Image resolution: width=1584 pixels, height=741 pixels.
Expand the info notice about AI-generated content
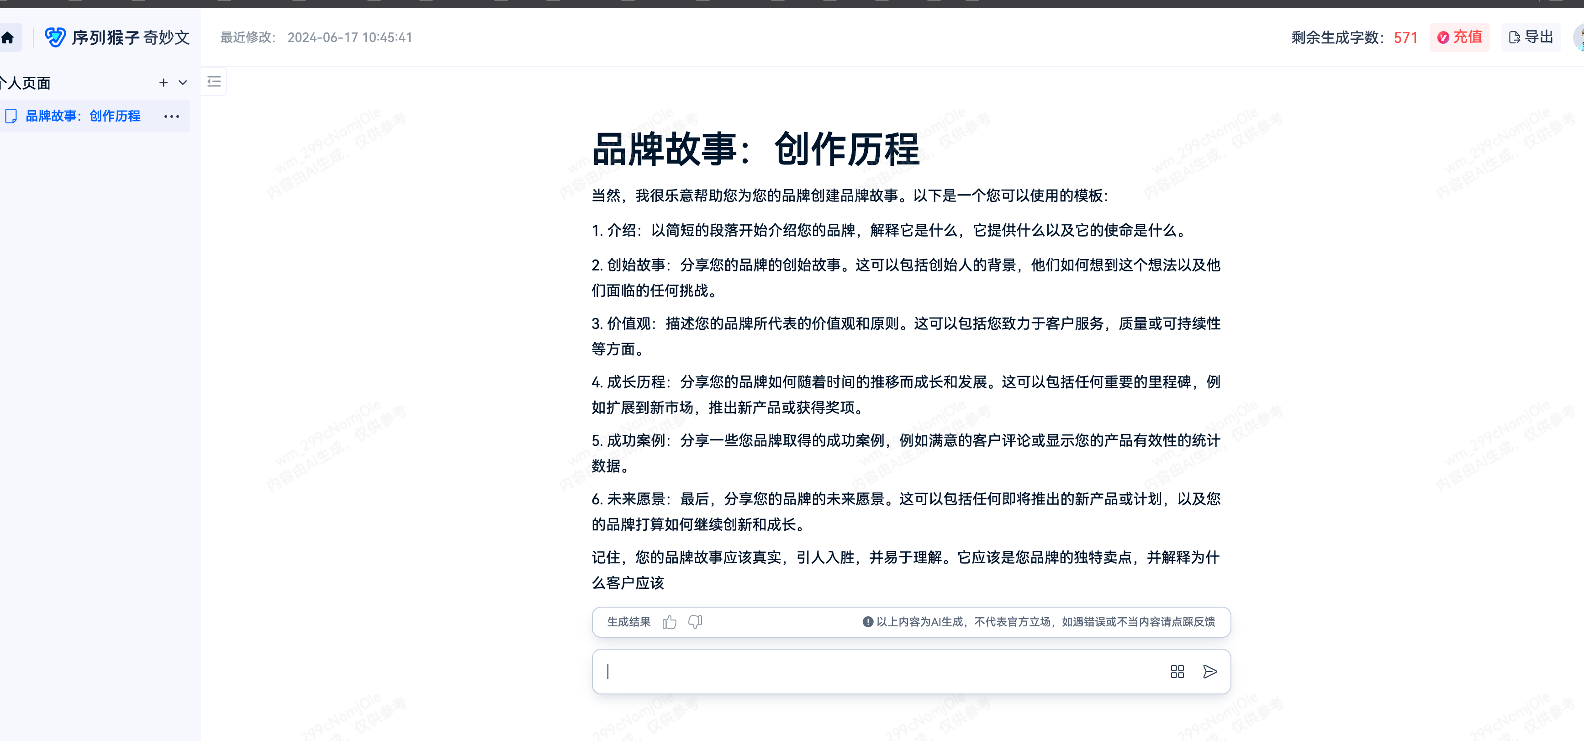(x=866, y=622)
